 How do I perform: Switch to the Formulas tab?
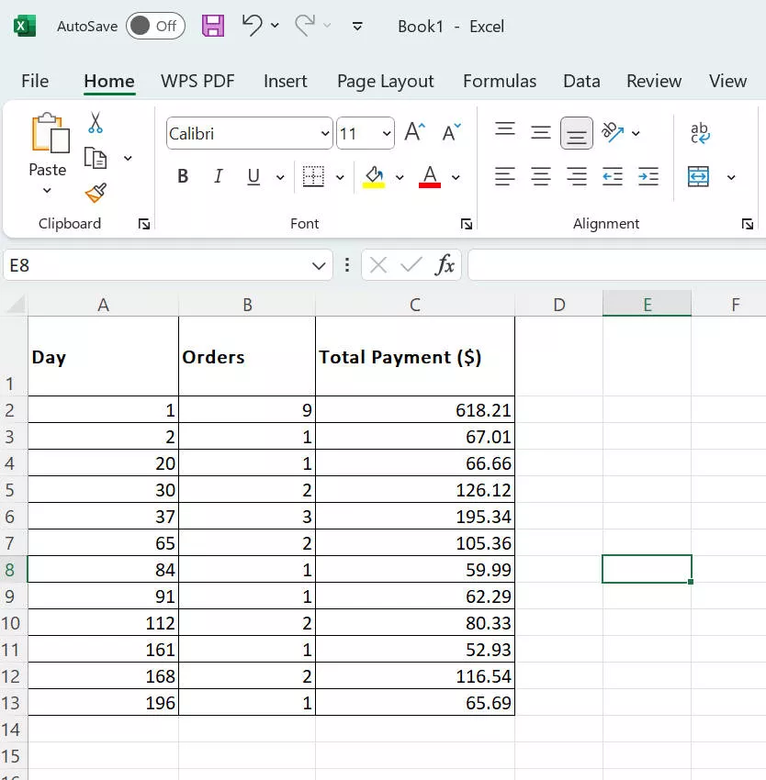point(499,81)
